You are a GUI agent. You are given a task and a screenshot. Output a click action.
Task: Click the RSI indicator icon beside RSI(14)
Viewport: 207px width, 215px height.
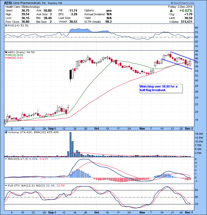[x=6, y=25]
